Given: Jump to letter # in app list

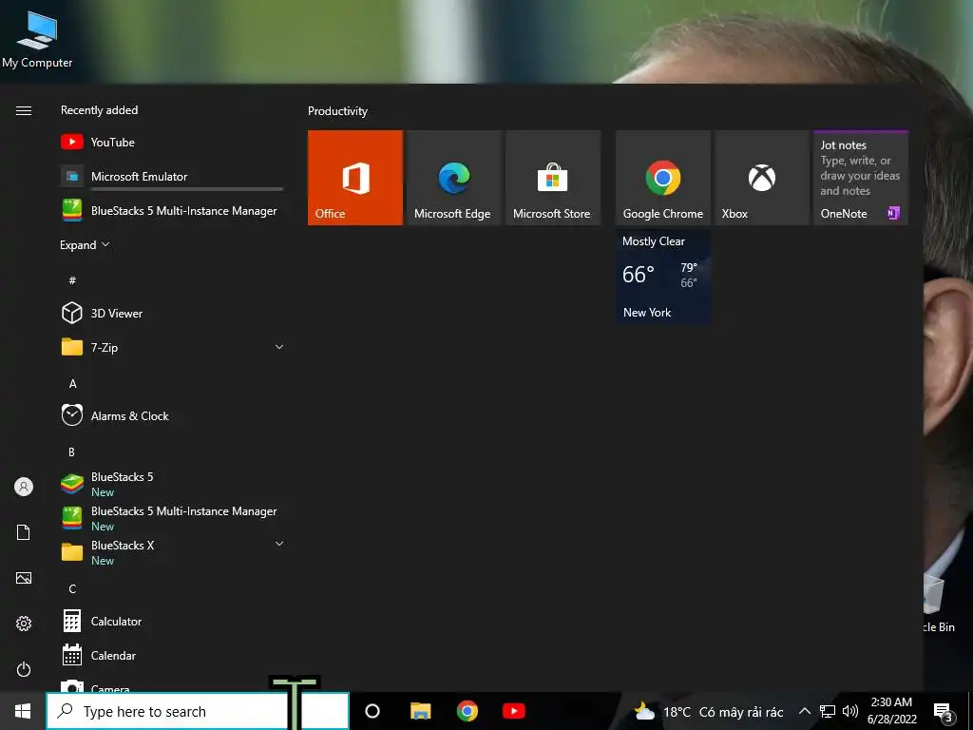Looking at the screenshot, I should pos(72,280).
